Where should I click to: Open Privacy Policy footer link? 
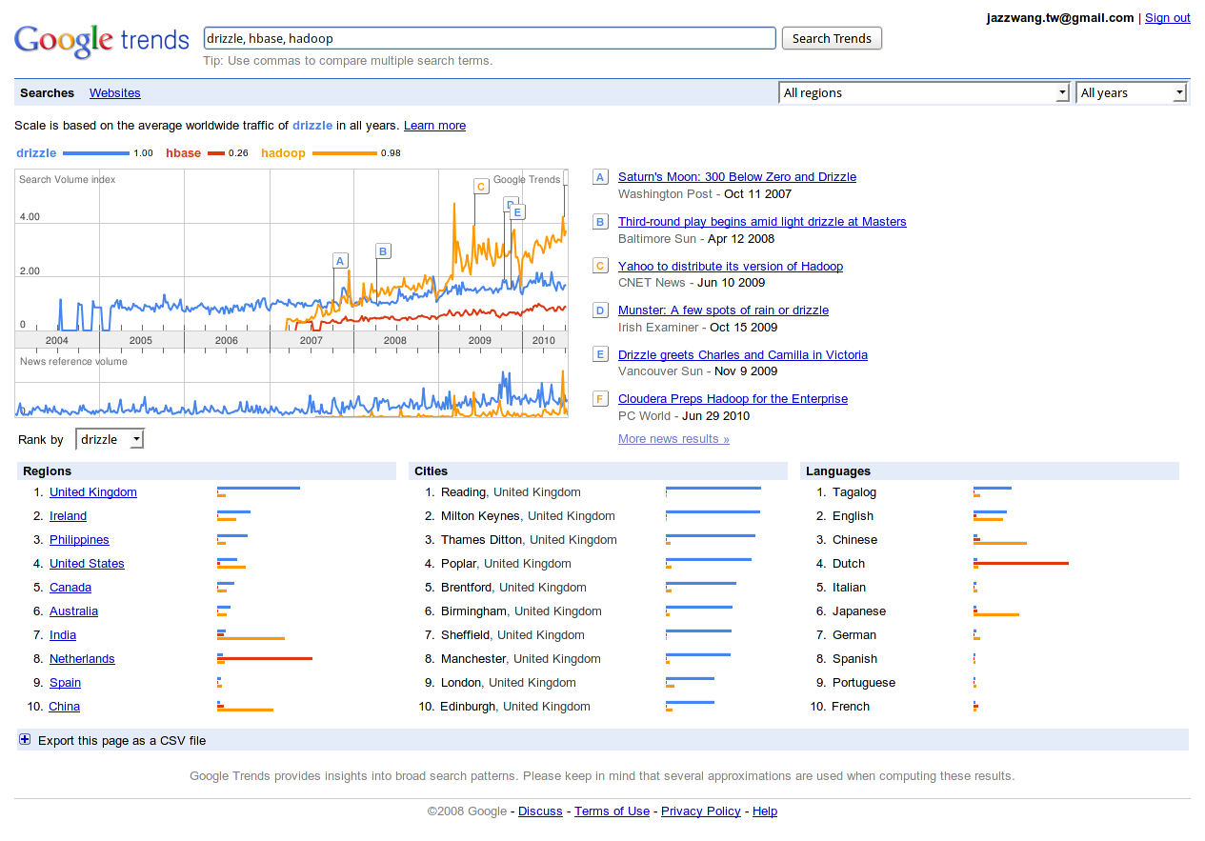(x=701, y=811)
